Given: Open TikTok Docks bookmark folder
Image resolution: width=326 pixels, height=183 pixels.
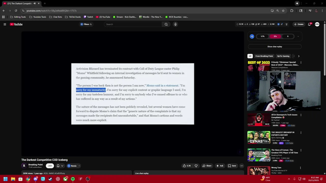Looking at the screenshot, I should [73, 17].
